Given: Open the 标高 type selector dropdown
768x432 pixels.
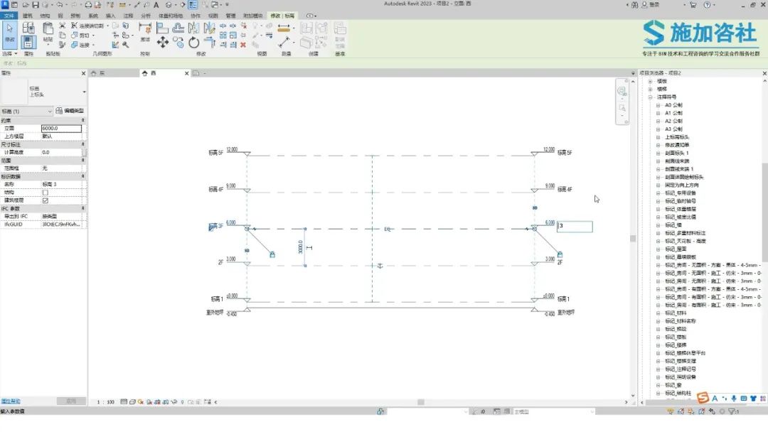Looking at the screenshot, I should 84,92.
